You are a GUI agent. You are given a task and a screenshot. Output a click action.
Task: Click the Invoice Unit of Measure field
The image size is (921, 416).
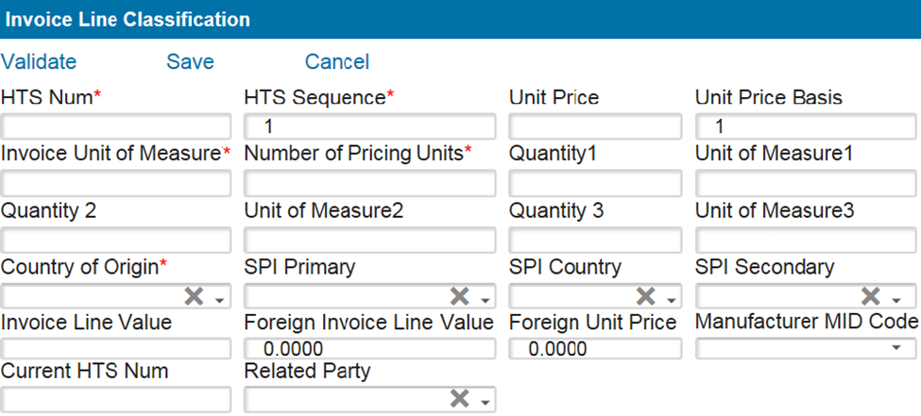[x=115, y=182]
